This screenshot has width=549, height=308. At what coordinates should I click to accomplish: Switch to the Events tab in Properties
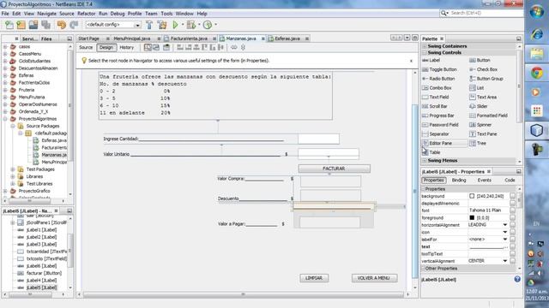point(484,181)
